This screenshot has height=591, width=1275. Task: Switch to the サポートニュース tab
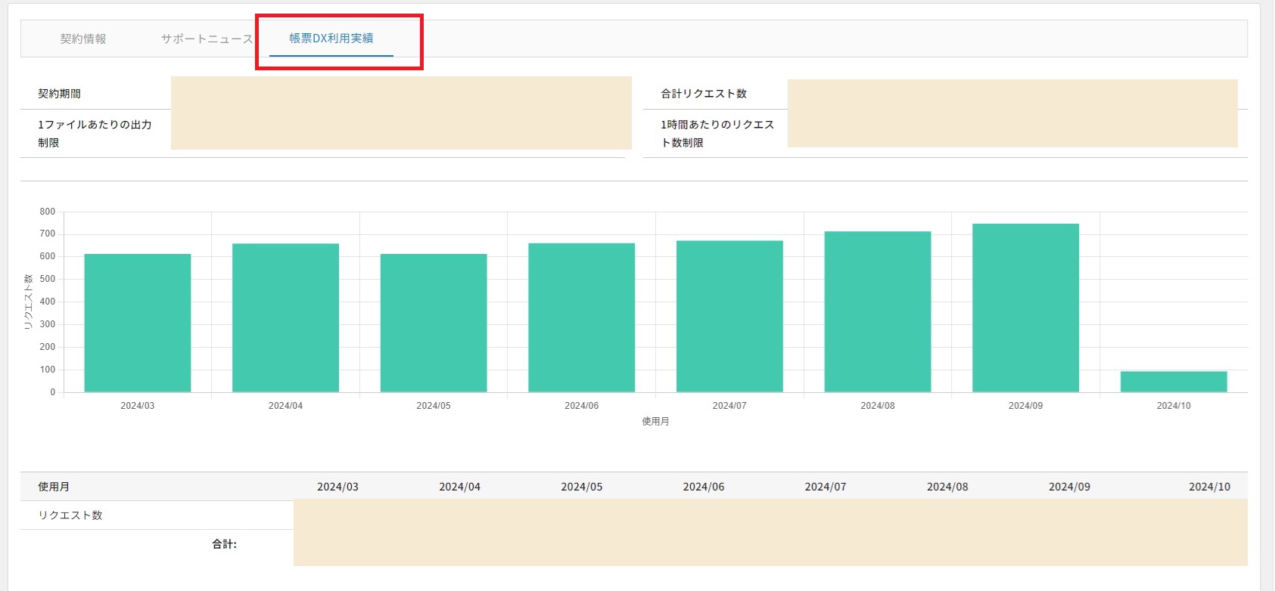[x=207, y=39]
